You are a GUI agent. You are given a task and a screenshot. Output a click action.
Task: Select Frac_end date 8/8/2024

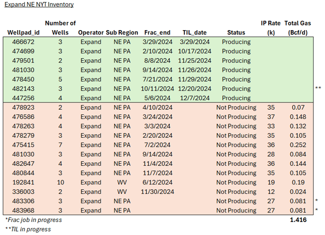click(157, 61)
